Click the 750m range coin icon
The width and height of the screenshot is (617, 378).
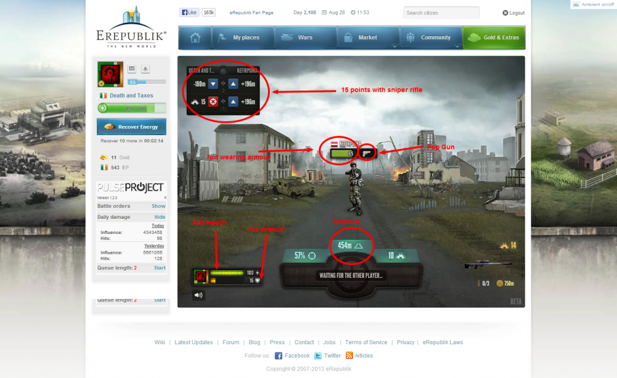pyautogui.click(x=500, y=283)
